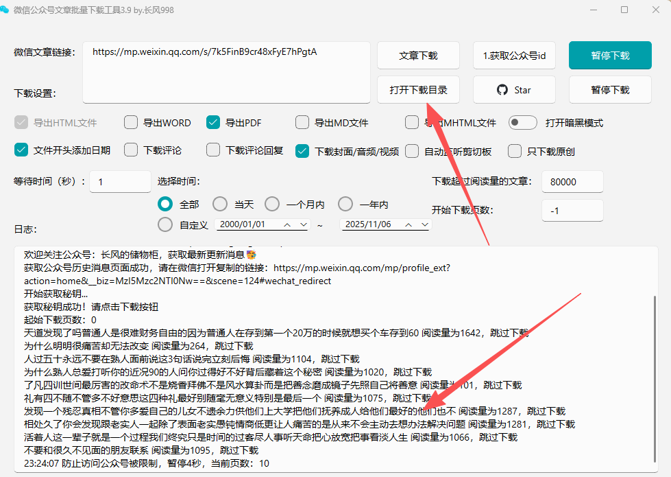Enable the 下载评论回复 checkbox

click(212, 150)
